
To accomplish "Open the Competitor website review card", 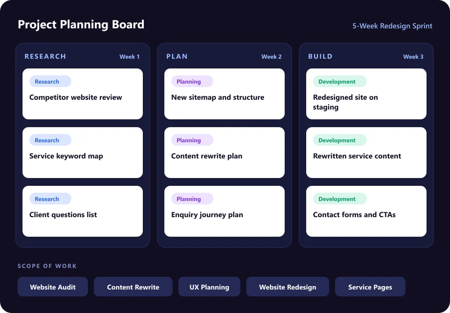I will [x=83, y=94].
